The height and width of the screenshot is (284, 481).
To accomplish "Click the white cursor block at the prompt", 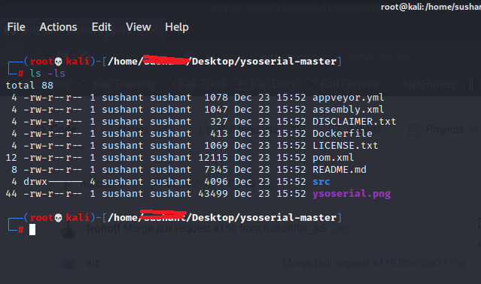I will 32,229.
